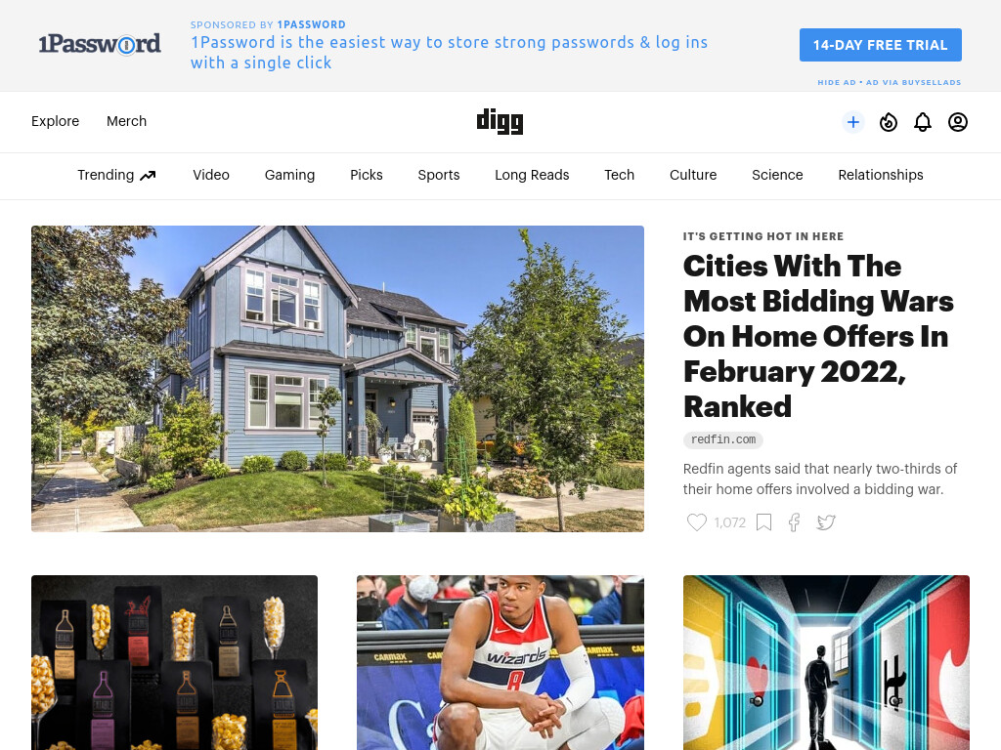The width and height of the screenshot is (1001, 750).
Task: Open the Explore menu
Action: tap(55, 121)
